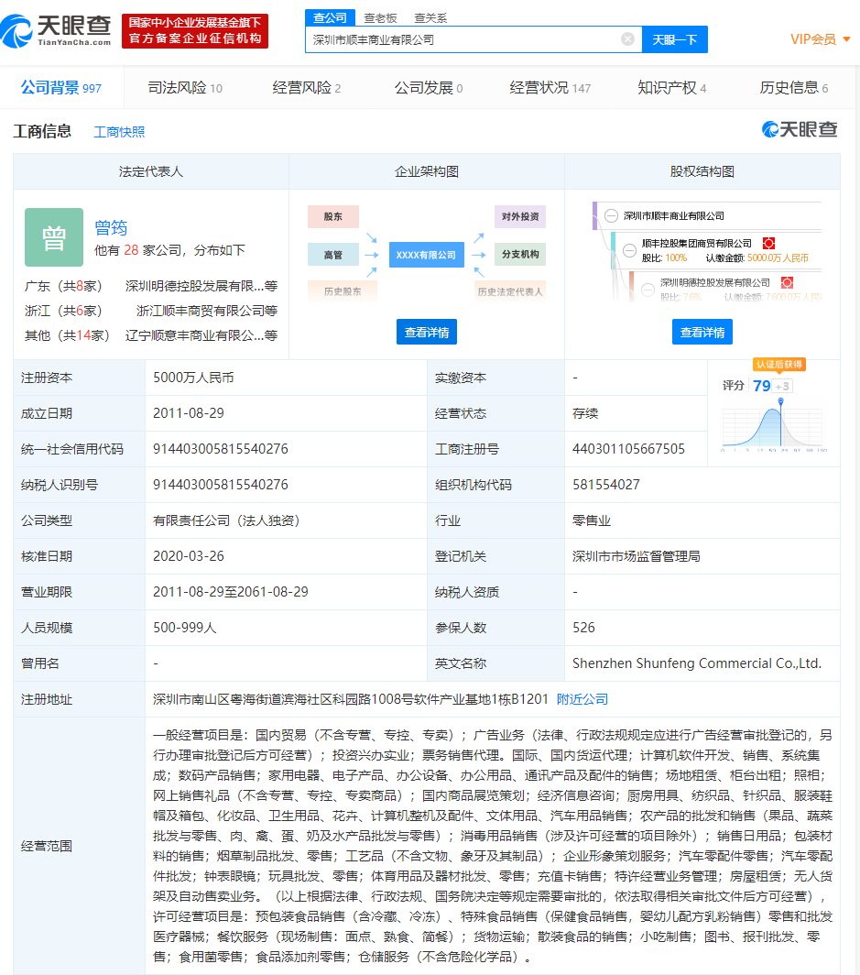Click the score value 79
The width and height of the screenshot is (860, 975).
pyautogui.click(x=761, y=386)
